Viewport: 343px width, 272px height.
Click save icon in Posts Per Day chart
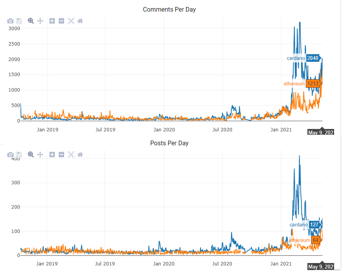pos(19,155)
